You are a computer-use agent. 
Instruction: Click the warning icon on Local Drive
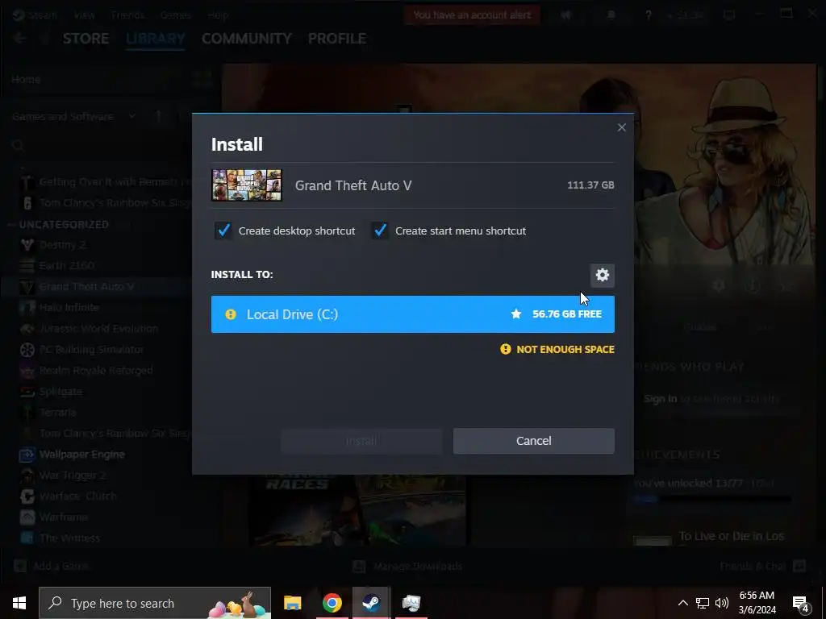pyautogui.click(x=230, y=314)
